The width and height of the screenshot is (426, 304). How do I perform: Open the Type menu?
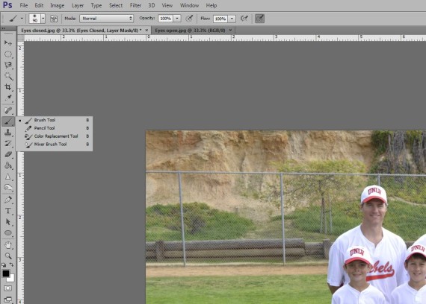[96, 5]
